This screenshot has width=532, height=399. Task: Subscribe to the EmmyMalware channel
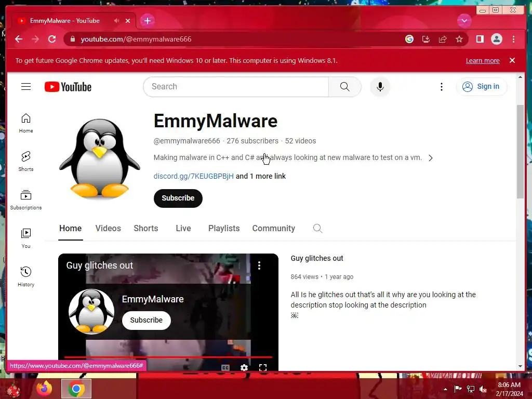coord(178,198)
